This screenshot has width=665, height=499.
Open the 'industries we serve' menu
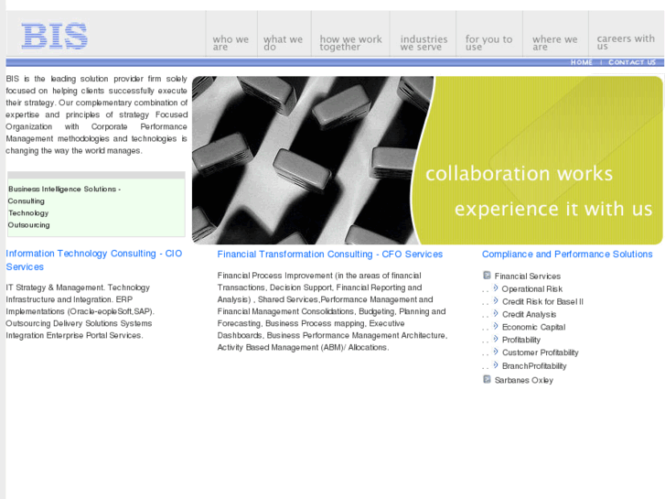point(424,42)
